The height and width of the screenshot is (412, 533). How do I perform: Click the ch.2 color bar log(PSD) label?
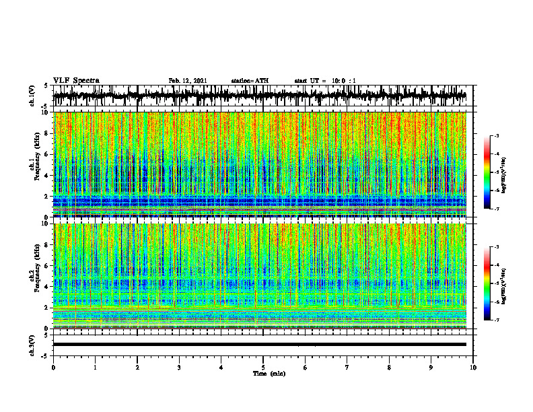(x=503, y=286)
